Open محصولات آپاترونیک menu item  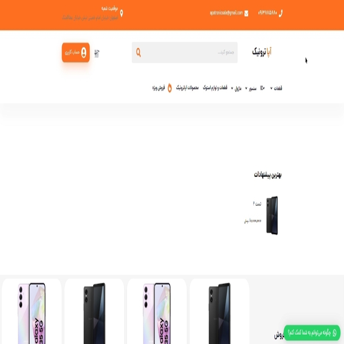[187, 88]
